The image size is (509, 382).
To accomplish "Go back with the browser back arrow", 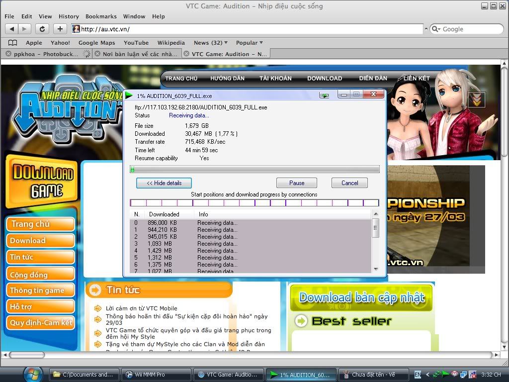I will [12, 29].
